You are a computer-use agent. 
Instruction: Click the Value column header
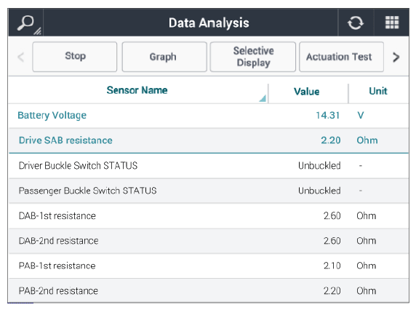tap(306, 92)
